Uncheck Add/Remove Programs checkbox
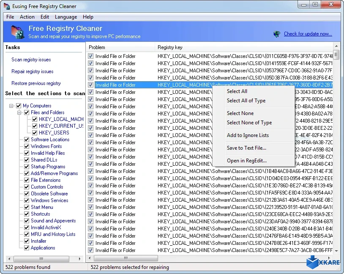Viewport: 344px width, 274px height. click(x=27, y=173)
